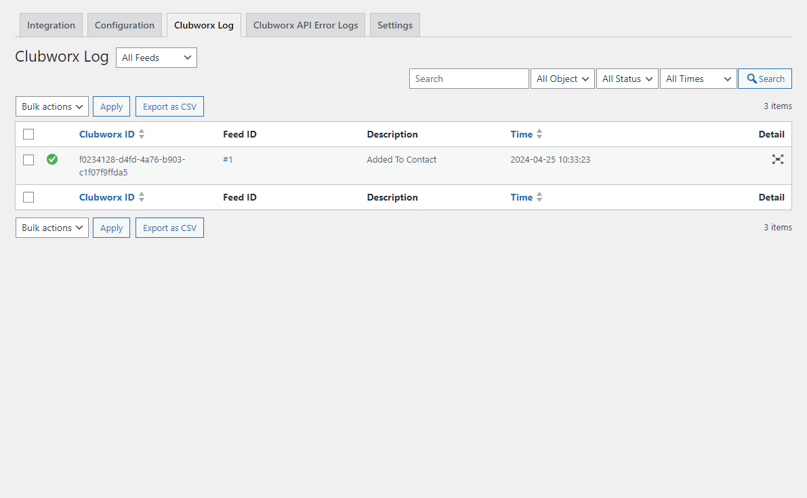Sort by Time in table header
This screenshot has width=807, height=498.
point(521,134)
